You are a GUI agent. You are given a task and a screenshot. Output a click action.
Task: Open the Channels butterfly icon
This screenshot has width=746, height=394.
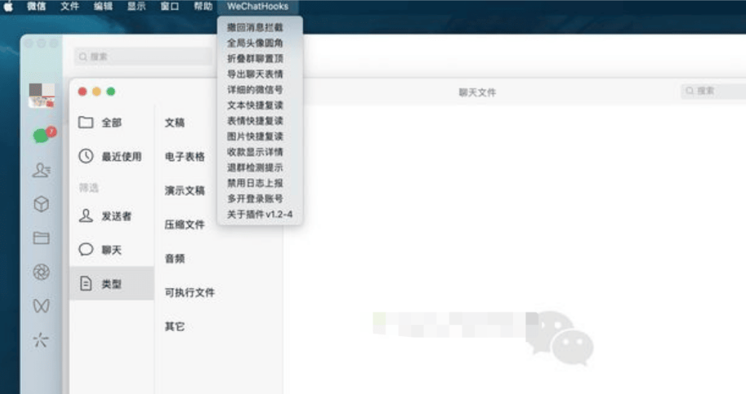point(42,306)
